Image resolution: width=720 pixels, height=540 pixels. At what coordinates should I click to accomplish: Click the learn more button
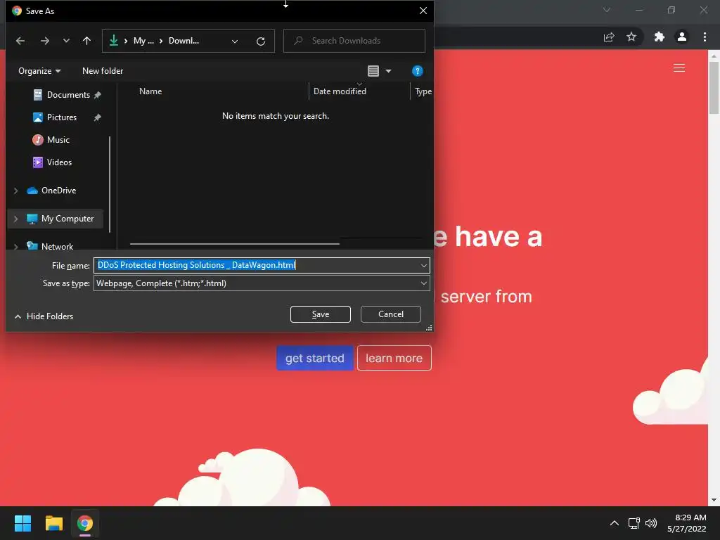(394, 358)
